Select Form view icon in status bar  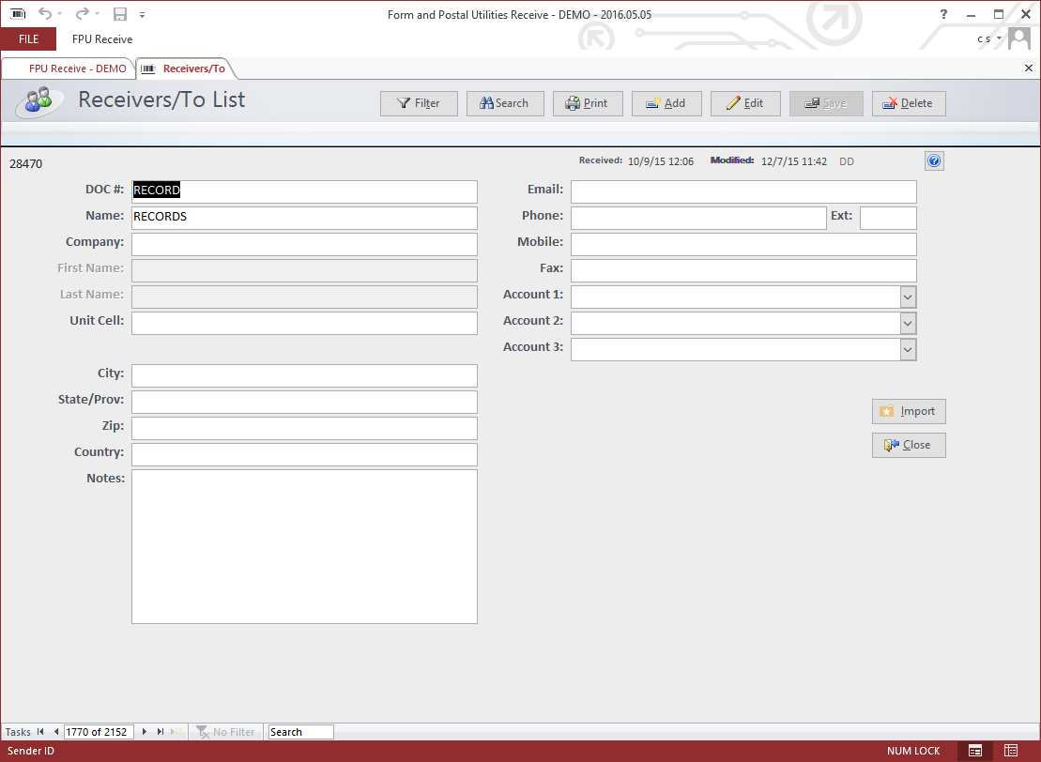point(975,751)
